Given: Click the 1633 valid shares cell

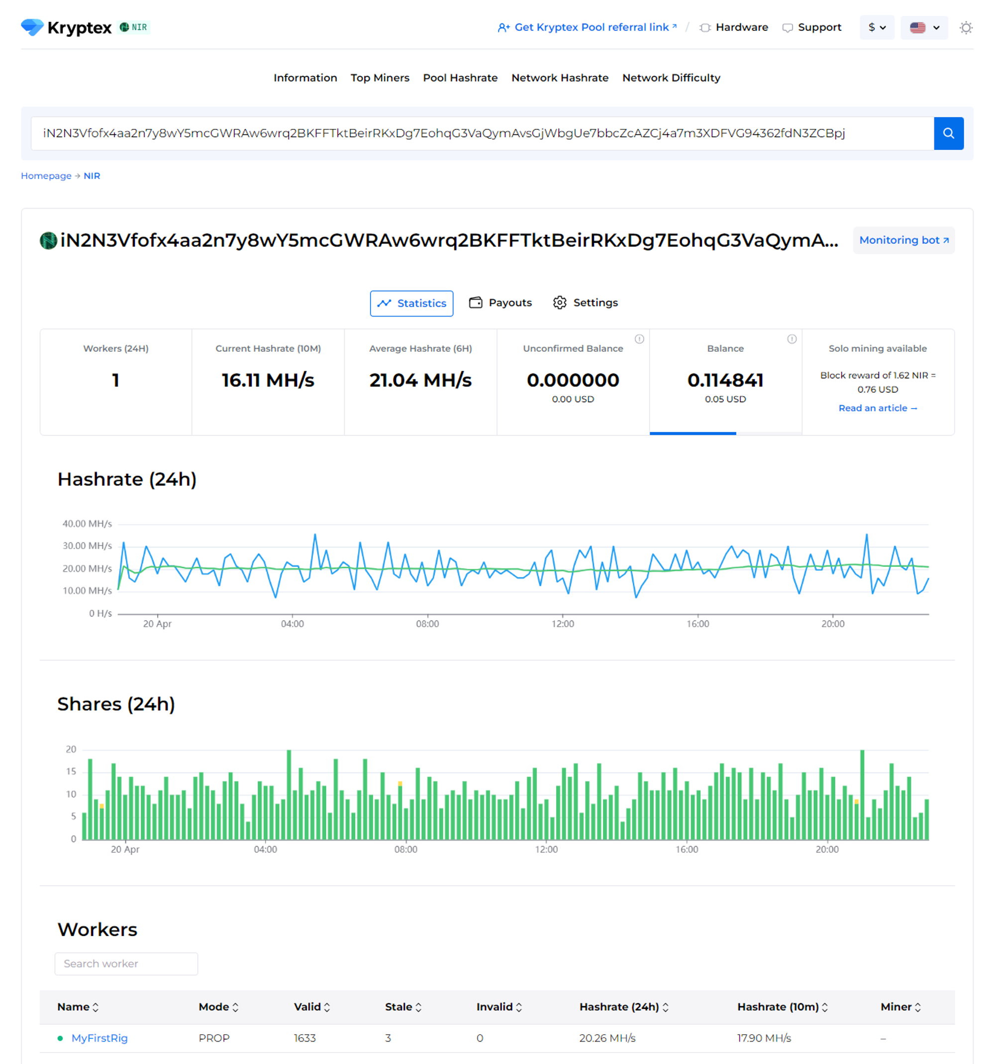Looking at the screenshot, I should (304, 1038).
